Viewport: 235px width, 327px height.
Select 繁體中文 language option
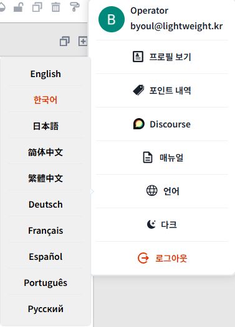pos(46,178)
